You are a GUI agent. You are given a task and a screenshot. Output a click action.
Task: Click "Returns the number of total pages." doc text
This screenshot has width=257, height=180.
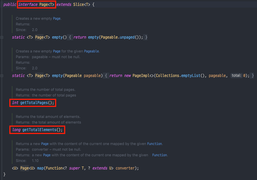coord(45,90)
